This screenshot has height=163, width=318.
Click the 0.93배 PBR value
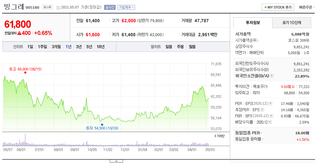(x=286, y=116)
